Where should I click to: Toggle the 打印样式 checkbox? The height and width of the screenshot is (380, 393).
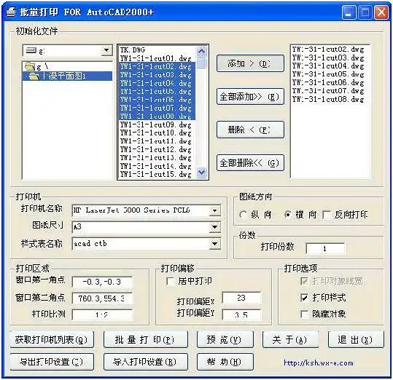304,298
